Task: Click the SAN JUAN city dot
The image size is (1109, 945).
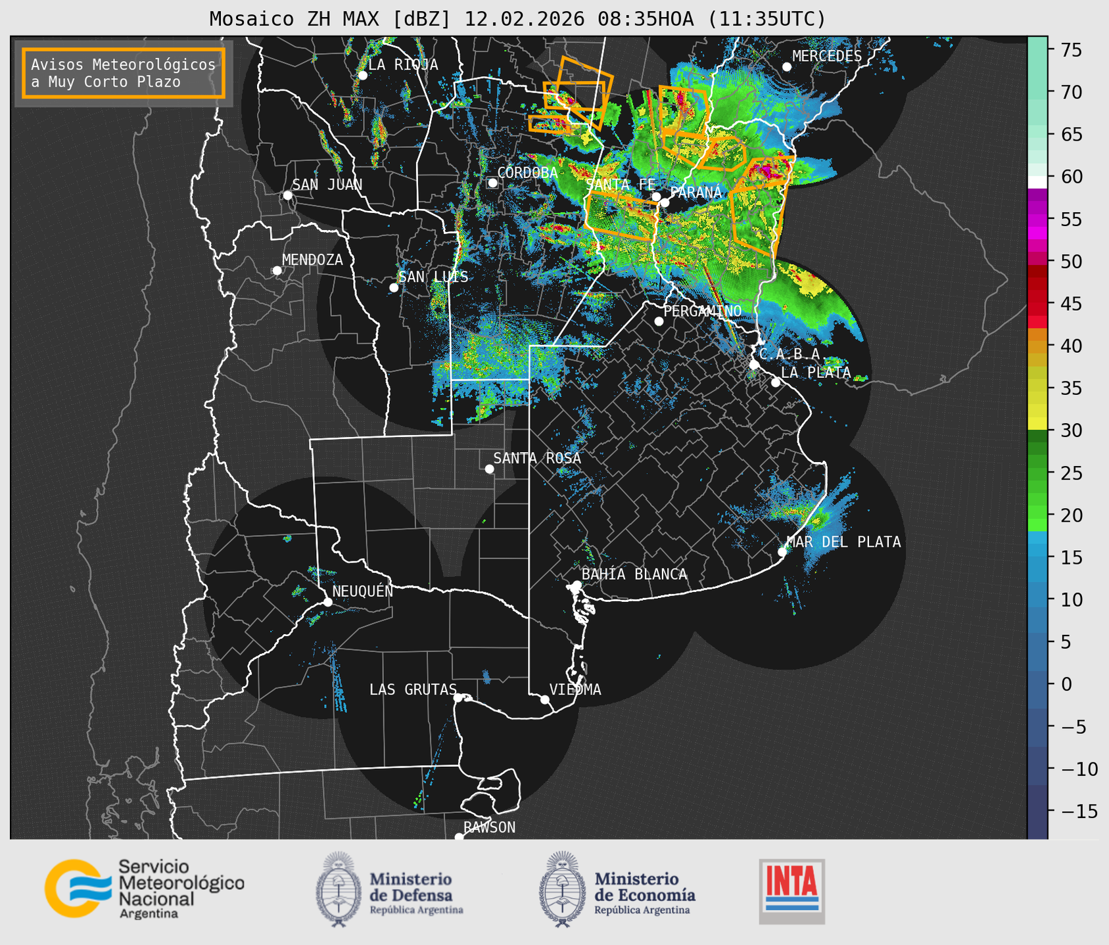Action: pyautogui.click(x=287, y=195)
